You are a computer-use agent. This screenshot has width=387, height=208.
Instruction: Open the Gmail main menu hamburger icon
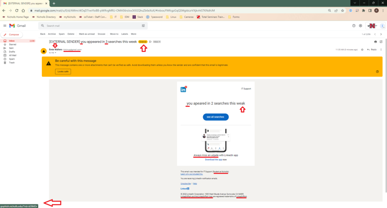click(5, 26)
